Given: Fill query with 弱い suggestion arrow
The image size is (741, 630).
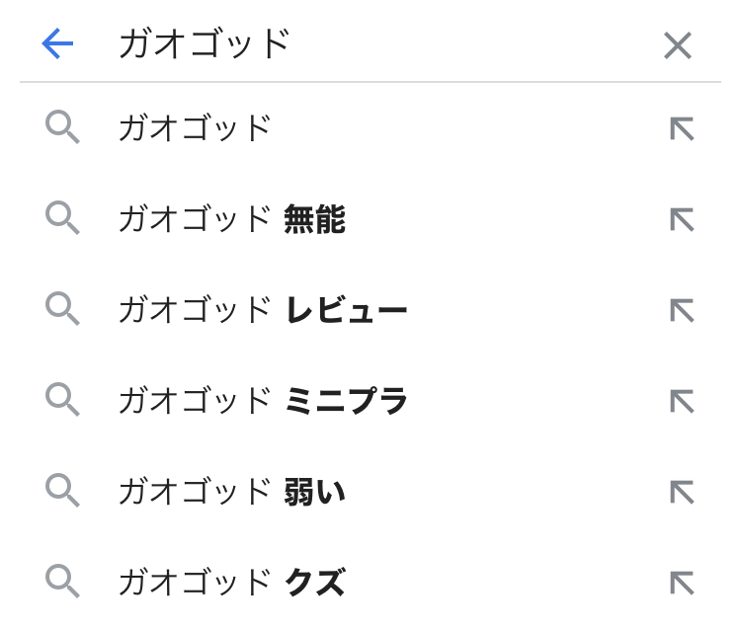Looking at the screenshot, I should click(x=682, y=492).
